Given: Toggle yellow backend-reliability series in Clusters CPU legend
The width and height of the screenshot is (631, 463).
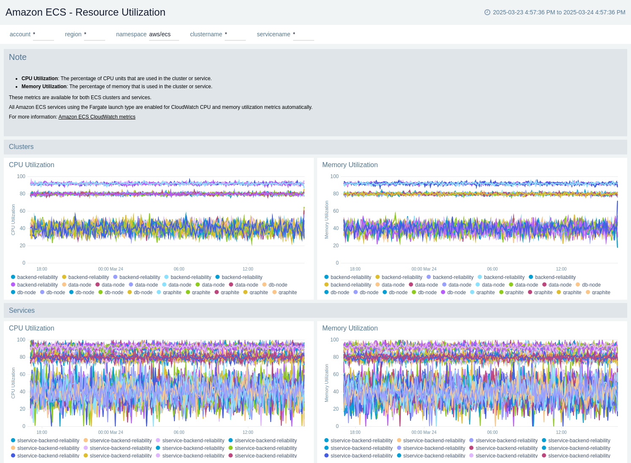Looking at the screenshot, I should coord(85,277).
